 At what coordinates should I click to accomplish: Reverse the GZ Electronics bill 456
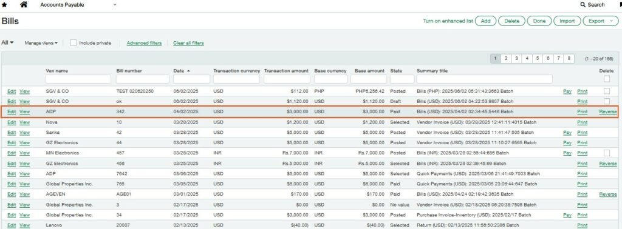point(607,164)
